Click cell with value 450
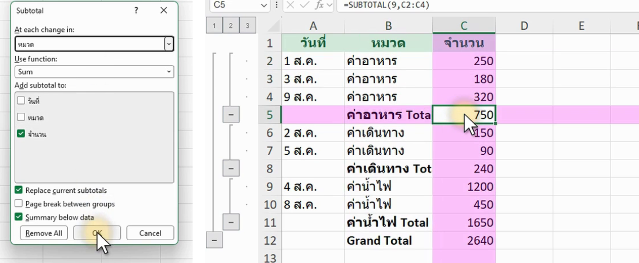639x263 pixels. tap(464, 204)
